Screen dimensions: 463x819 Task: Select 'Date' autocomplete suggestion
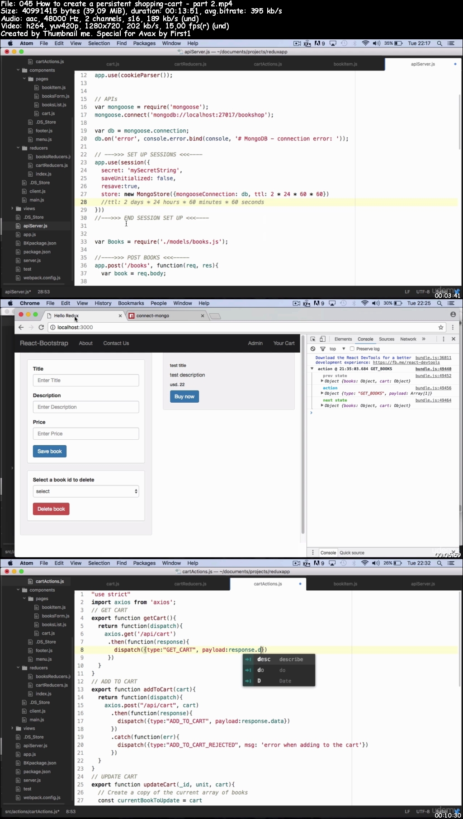point(279,681)
